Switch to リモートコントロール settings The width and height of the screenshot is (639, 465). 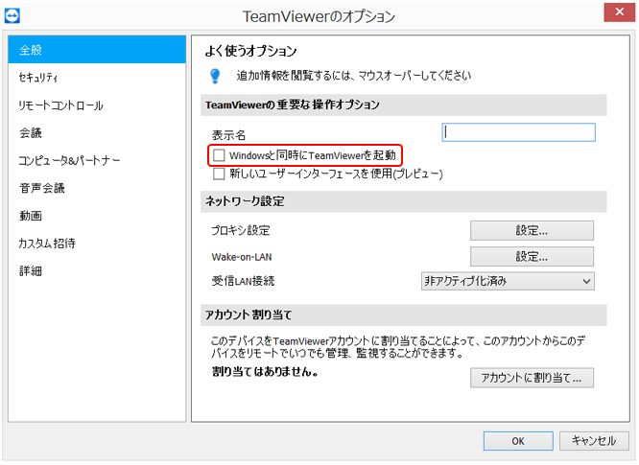tap(96, 105)
